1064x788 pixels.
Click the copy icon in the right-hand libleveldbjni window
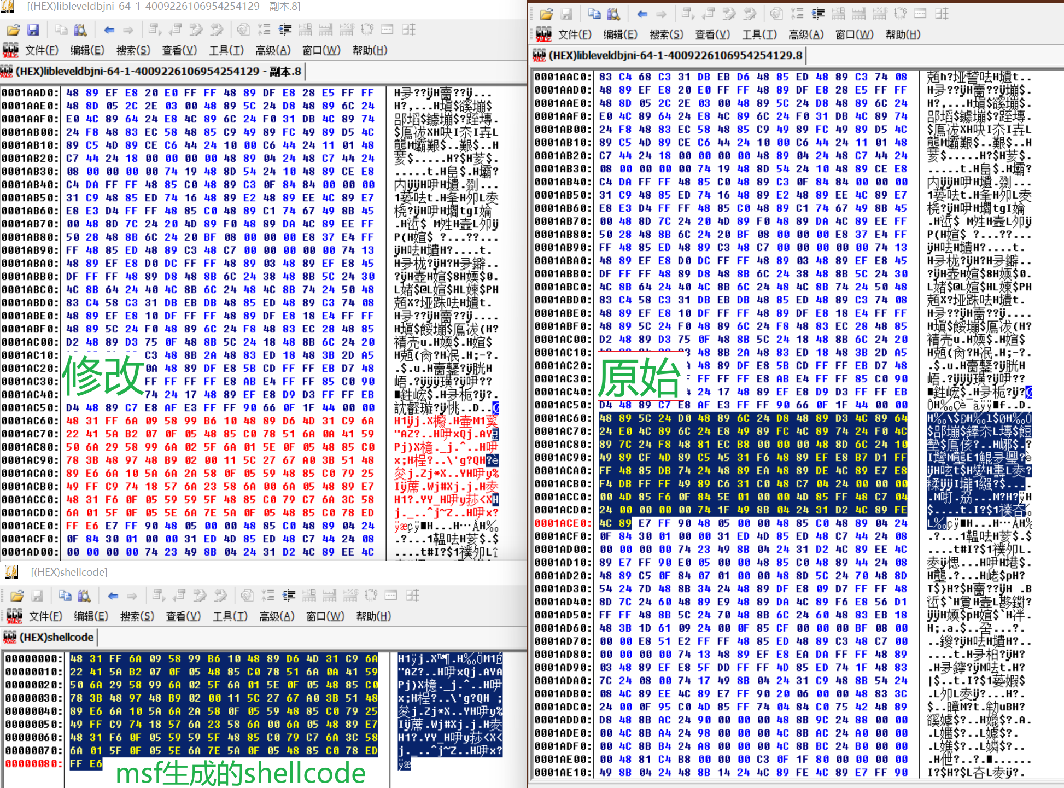pos(594,14)
